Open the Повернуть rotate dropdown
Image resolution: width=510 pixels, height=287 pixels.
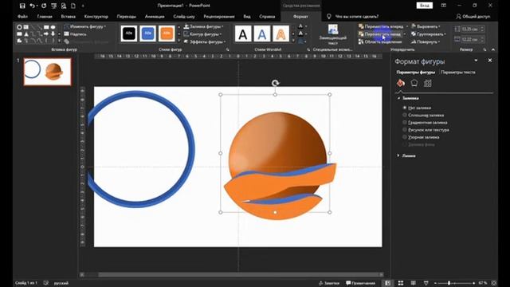click(x=426, y=41)
